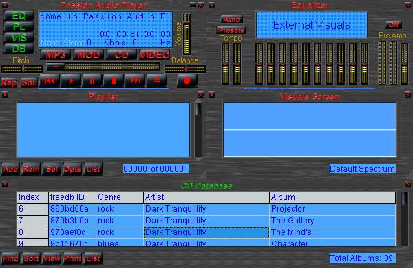Open the CD Database Sort options
Screen dimensions: 413x268
pyautogui.click(x=31, y=258)
